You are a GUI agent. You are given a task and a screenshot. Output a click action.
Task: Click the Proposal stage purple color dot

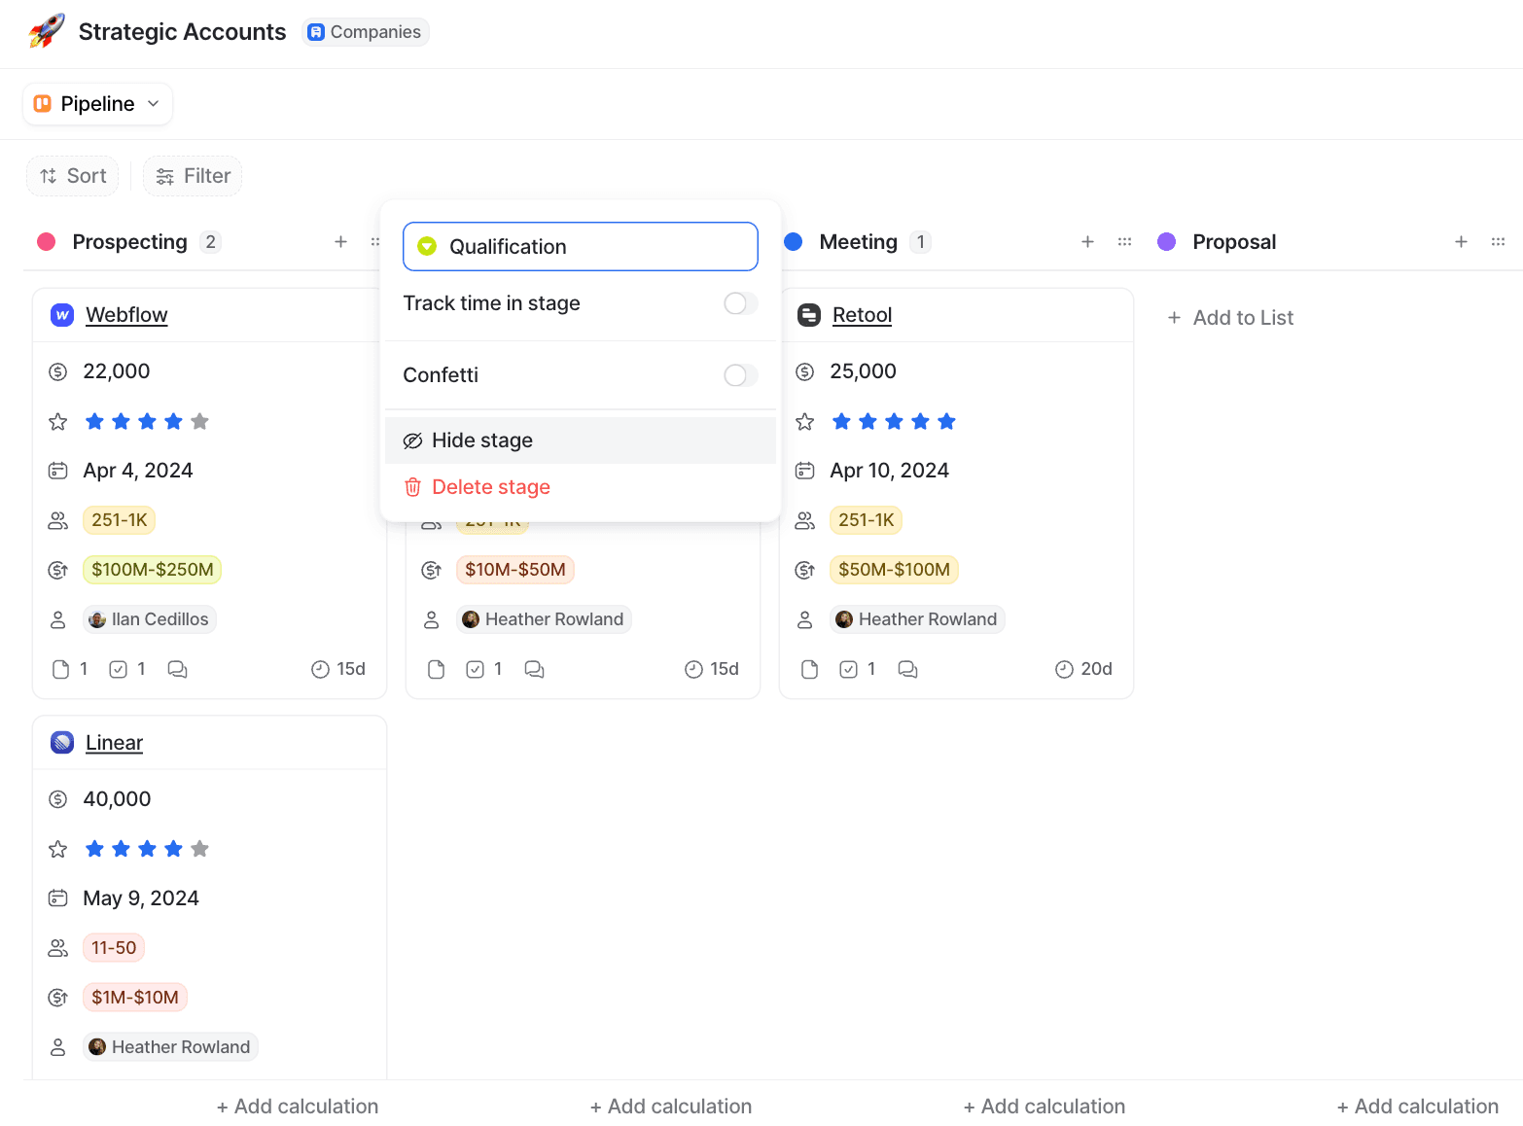[x=1166, y=242]
